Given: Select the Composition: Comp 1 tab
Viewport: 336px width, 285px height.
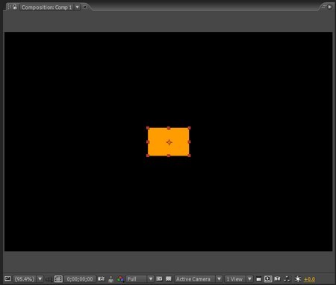Looking at the screenshot, I should tap(46, 7).
